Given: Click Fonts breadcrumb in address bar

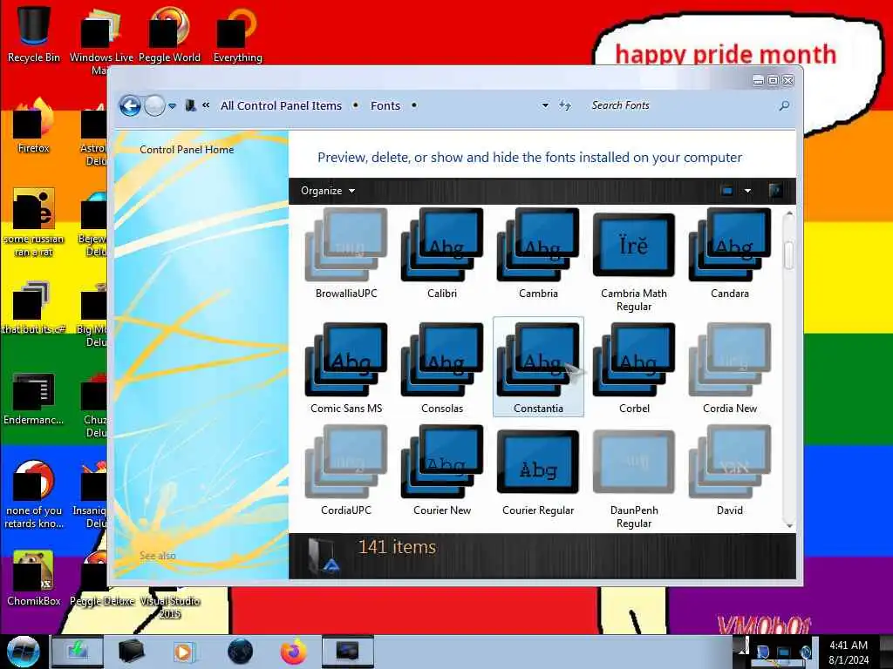Looking at the screenshot, I should (385, 105).
